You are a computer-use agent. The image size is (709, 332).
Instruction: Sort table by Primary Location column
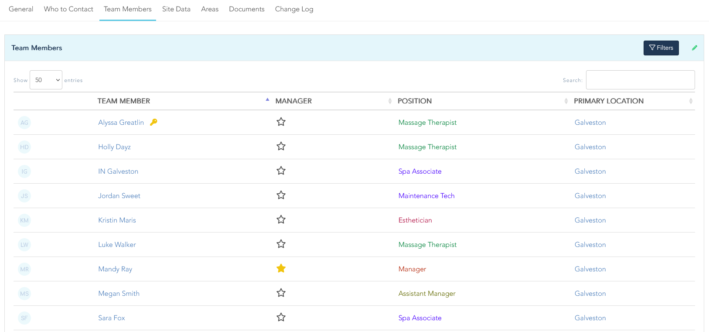[x=608, y=101]
